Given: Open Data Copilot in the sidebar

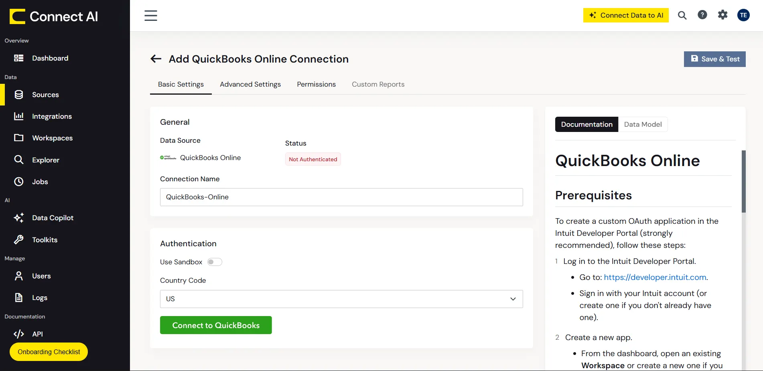Looking at the screenshot, I should click(x=65, y=218).
